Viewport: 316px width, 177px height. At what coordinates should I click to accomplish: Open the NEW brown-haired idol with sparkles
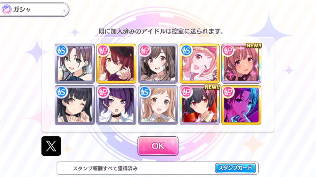click(x=241, y=63)
